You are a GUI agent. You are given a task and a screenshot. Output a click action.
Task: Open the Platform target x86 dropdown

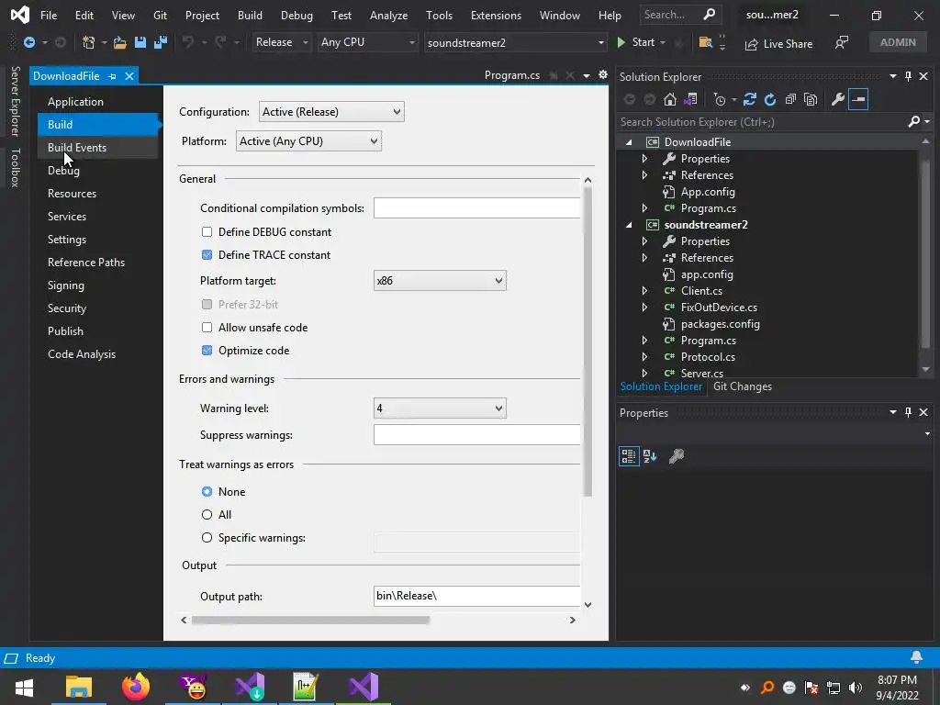[440, 281]
